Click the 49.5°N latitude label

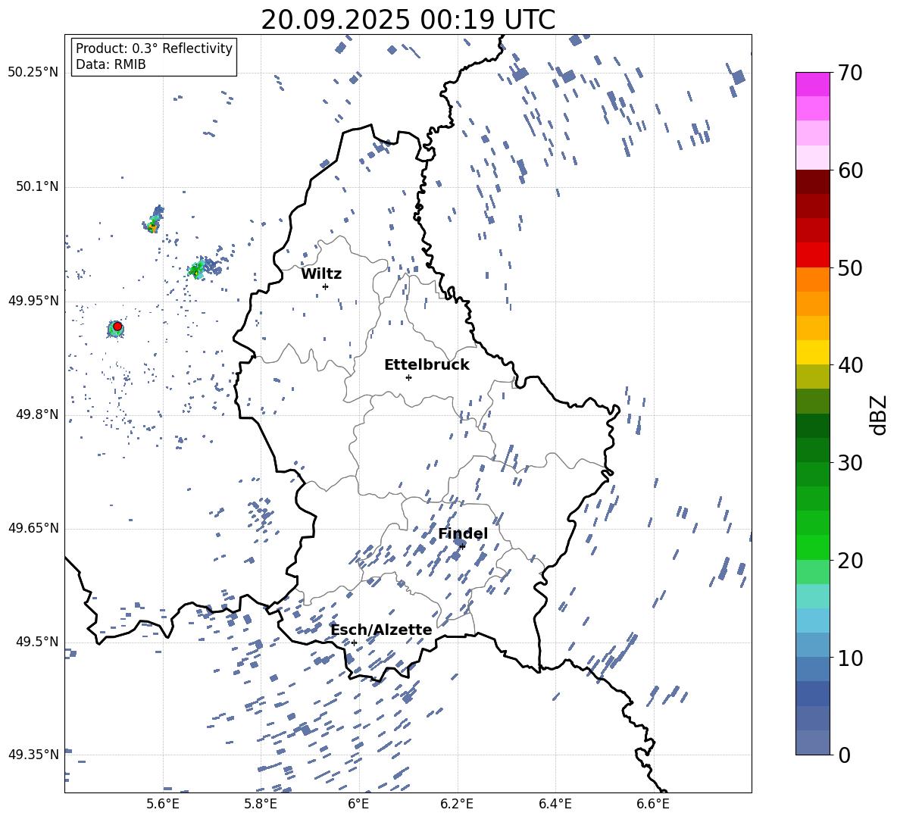click(37, 642)
